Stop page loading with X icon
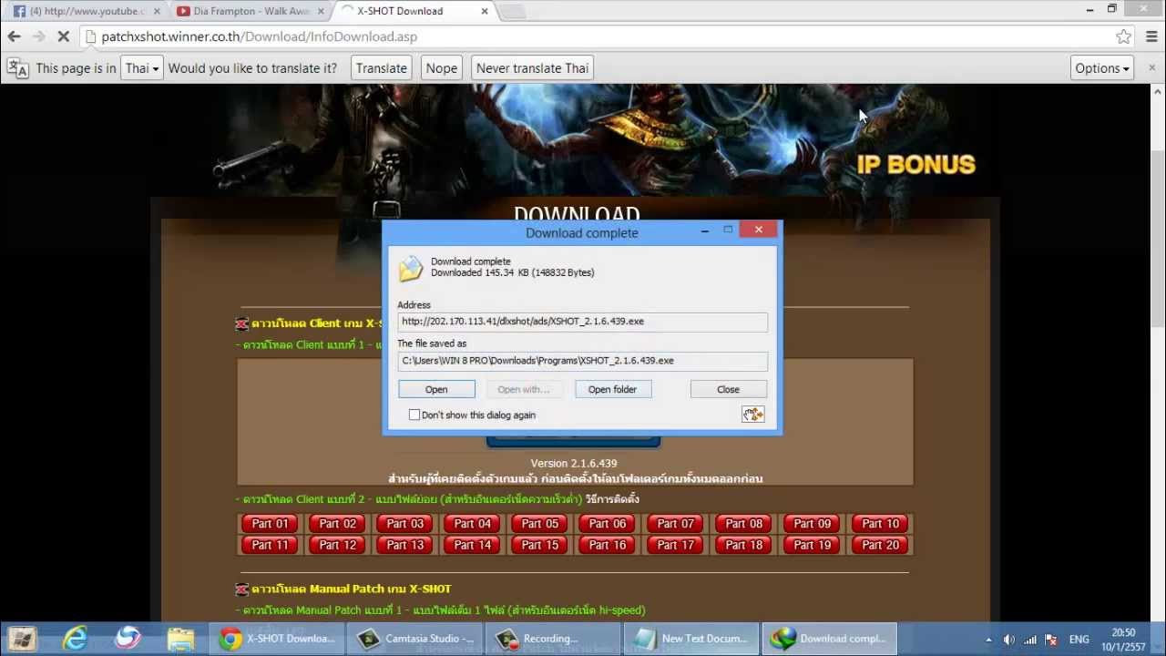The width and height of the screenshot is (1166, 656). (x=64, y=36)
